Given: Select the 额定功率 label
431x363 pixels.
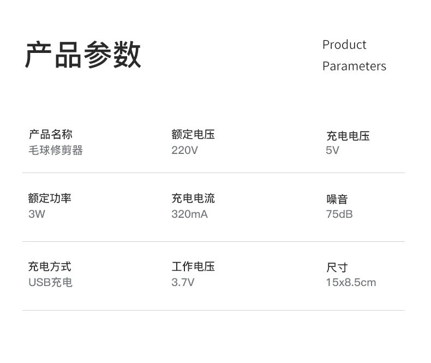Looking at the screenshot, I should click(x=50, y=199).
